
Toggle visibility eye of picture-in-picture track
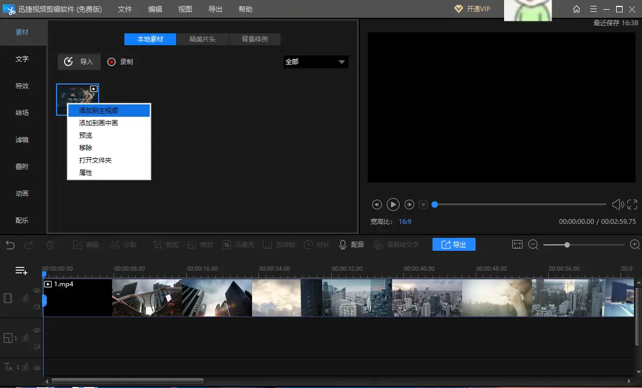[37, 330]
